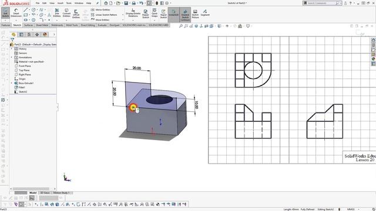Viewport: 376px width, 211px height.
Task: Expand the History tree node
Action: coord(12,49)
